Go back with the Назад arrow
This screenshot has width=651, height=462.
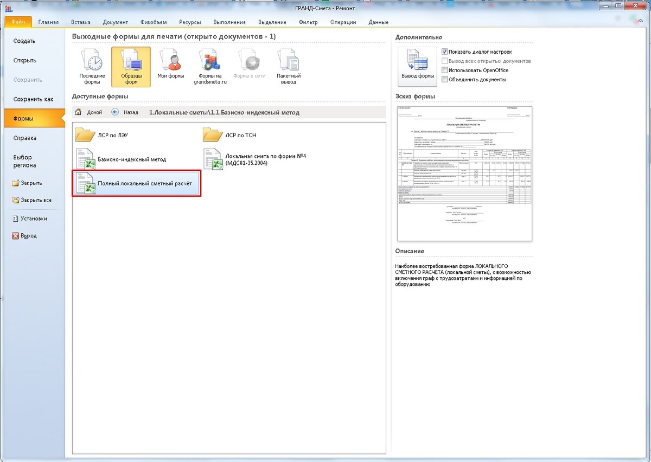pos(125,113)
